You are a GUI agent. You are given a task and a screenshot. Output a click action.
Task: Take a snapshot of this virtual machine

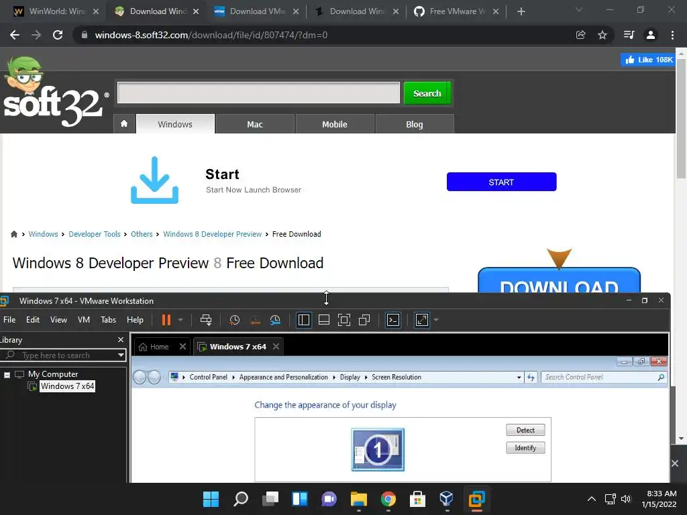234,320
